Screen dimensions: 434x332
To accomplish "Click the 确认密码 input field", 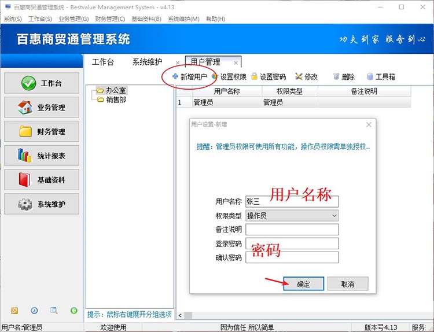I will tap(292, 257).
